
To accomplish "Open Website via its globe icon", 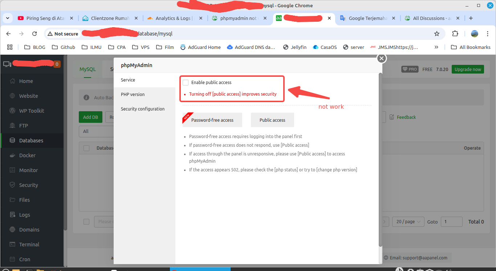I will 13,96.
